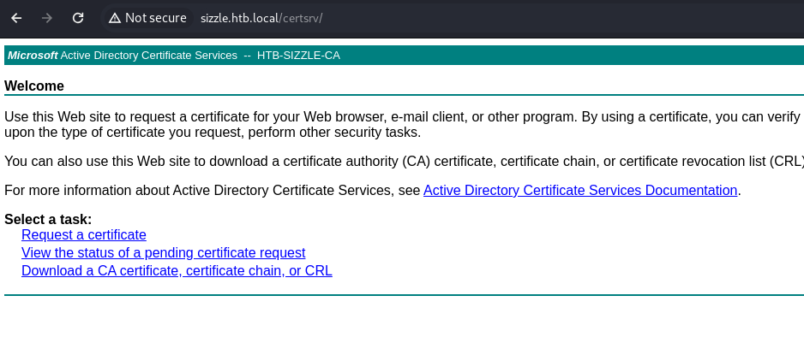Open Active Directory Certificate Services Documentation link
The height and width of the screenshot is (337, 804).
(x=580, y=190)
